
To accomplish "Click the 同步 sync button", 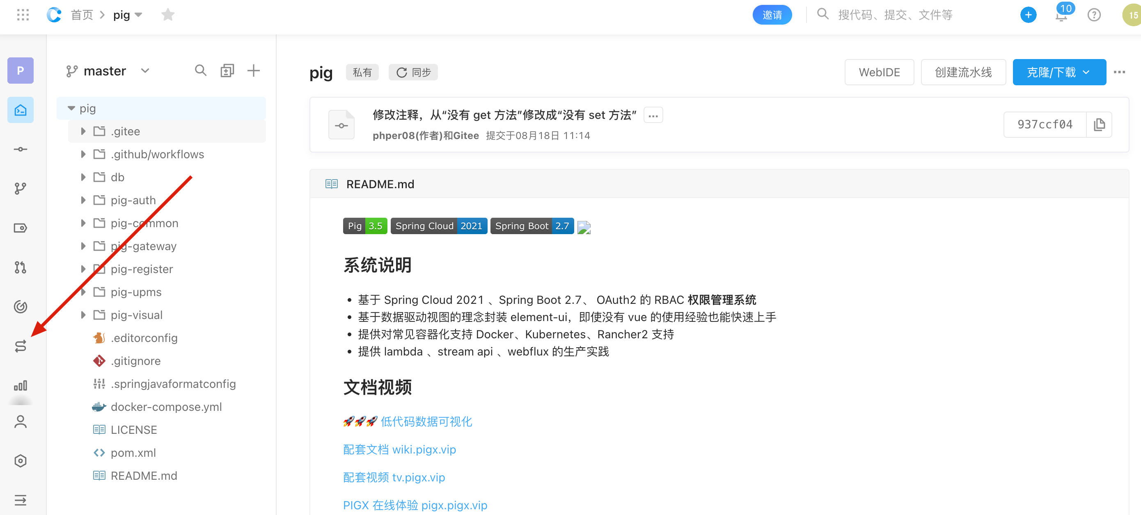I will pos(413,72).
